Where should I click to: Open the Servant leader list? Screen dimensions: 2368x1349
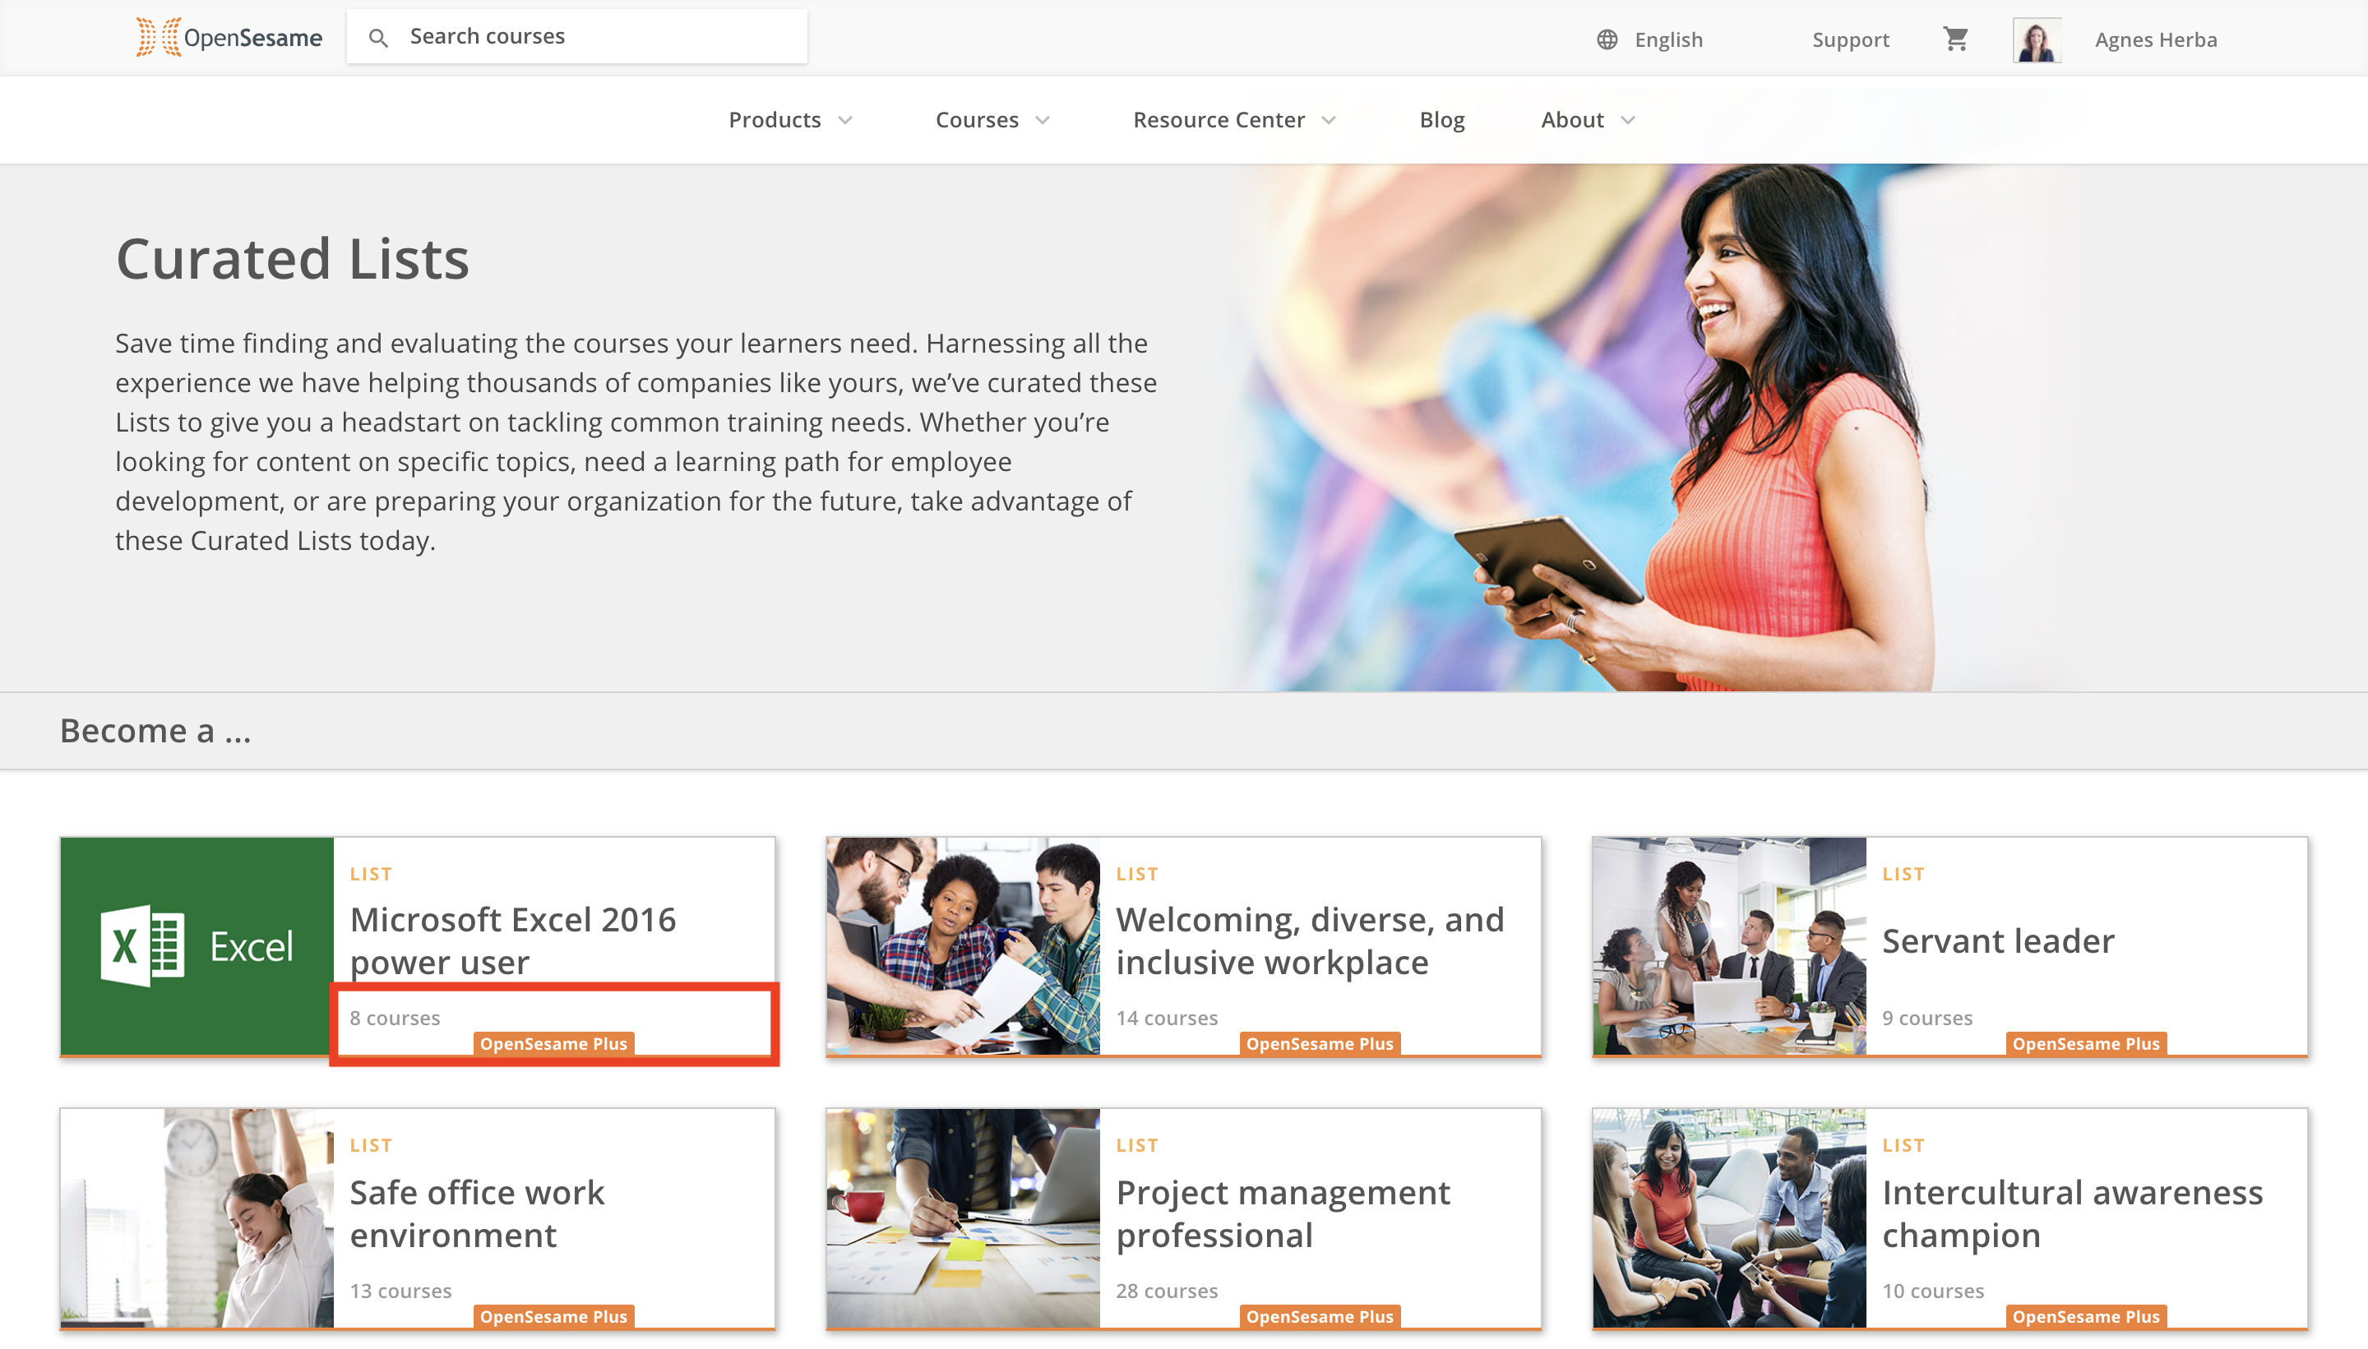(1997, 941)
